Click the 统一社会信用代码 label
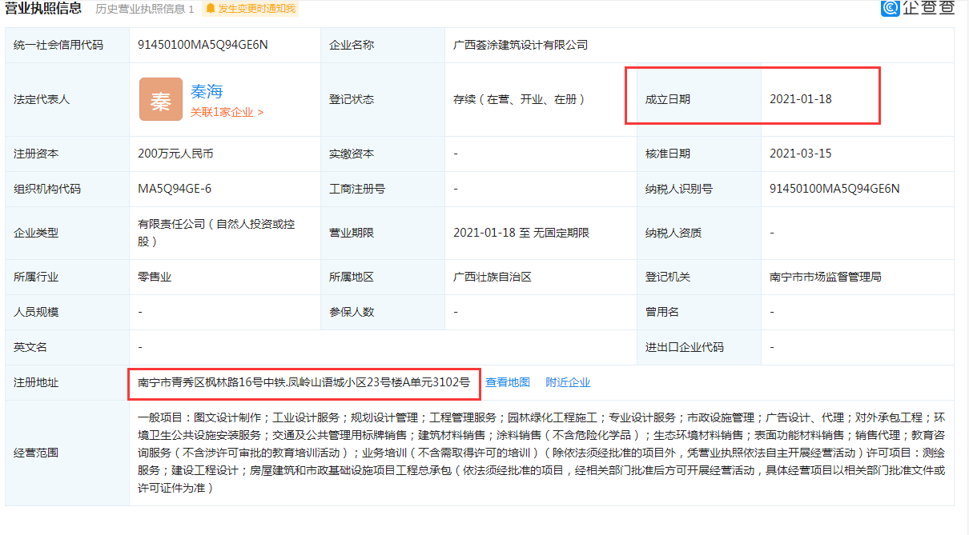The height and width of the screenshot is (535, 969). (58, 45)
